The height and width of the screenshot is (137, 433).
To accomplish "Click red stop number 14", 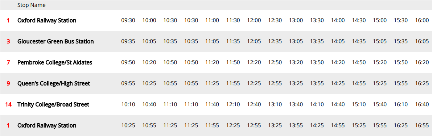I will tap(8, 104).
